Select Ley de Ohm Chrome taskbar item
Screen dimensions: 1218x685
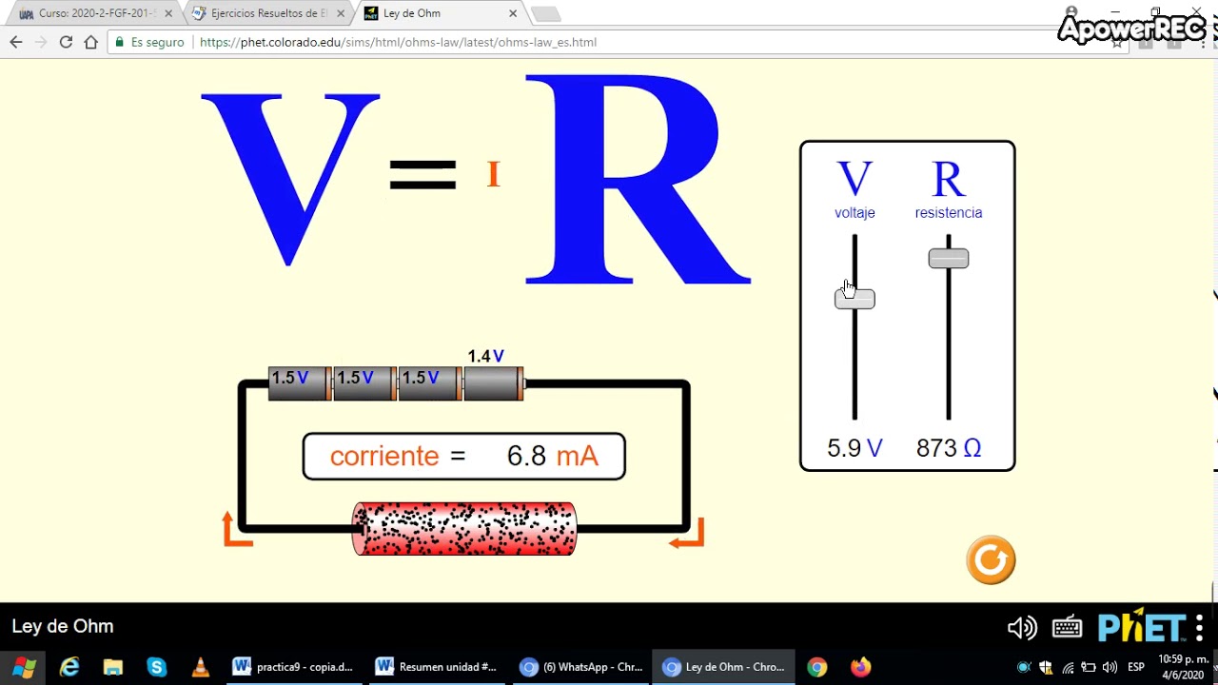click(724, 667)
